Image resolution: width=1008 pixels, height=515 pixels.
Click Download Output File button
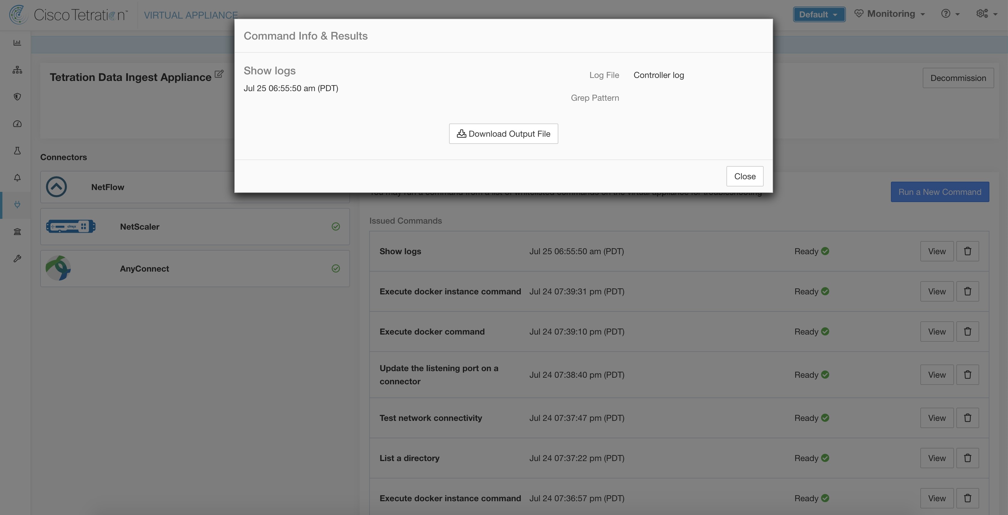pos(504,134)
